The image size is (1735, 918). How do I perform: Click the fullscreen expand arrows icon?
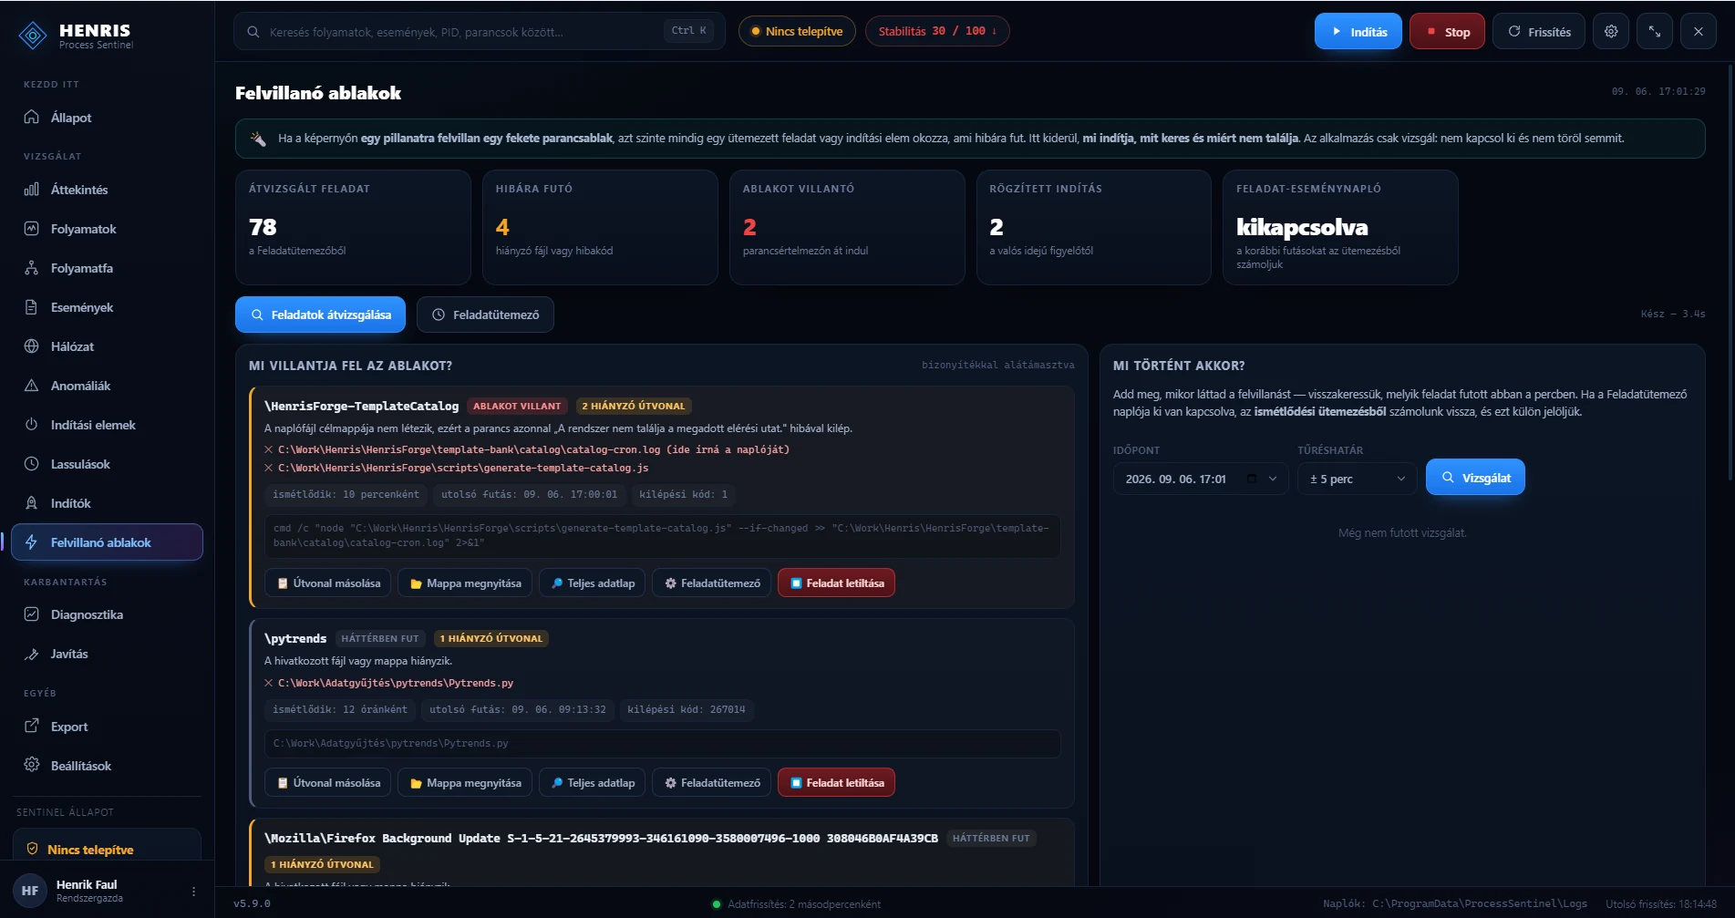1655,31
